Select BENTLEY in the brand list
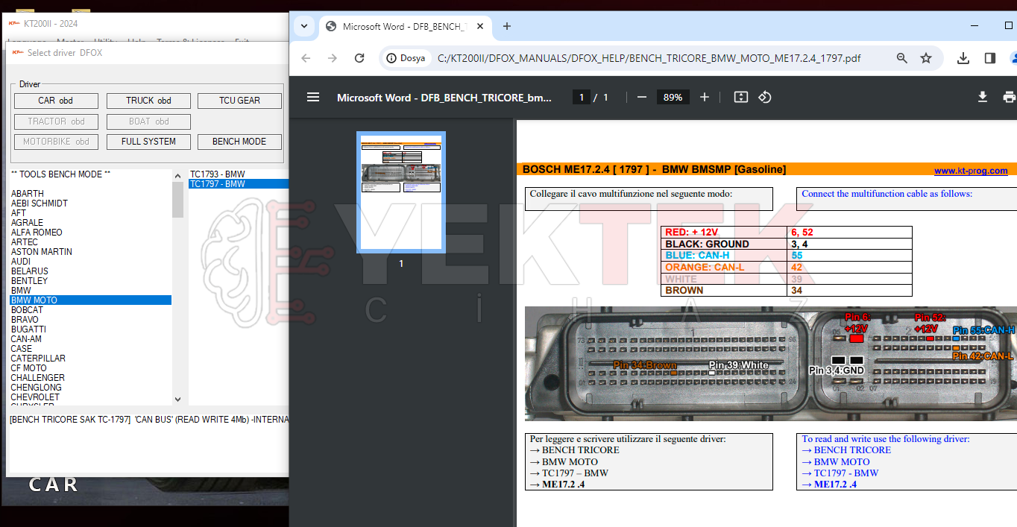This screenshot has height=527, width=1017. [90, 281]
